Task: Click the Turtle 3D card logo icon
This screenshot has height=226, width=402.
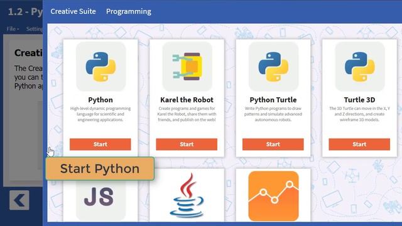Action: [360, 67]
